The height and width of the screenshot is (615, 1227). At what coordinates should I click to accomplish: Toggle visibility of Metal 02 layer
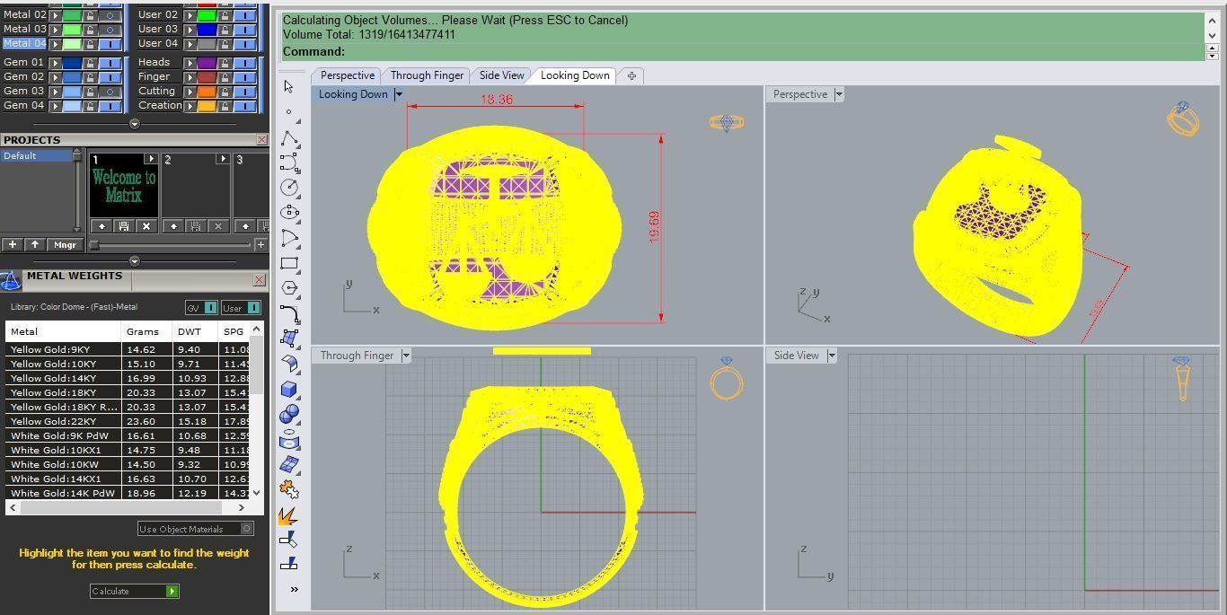coord(110,14)
